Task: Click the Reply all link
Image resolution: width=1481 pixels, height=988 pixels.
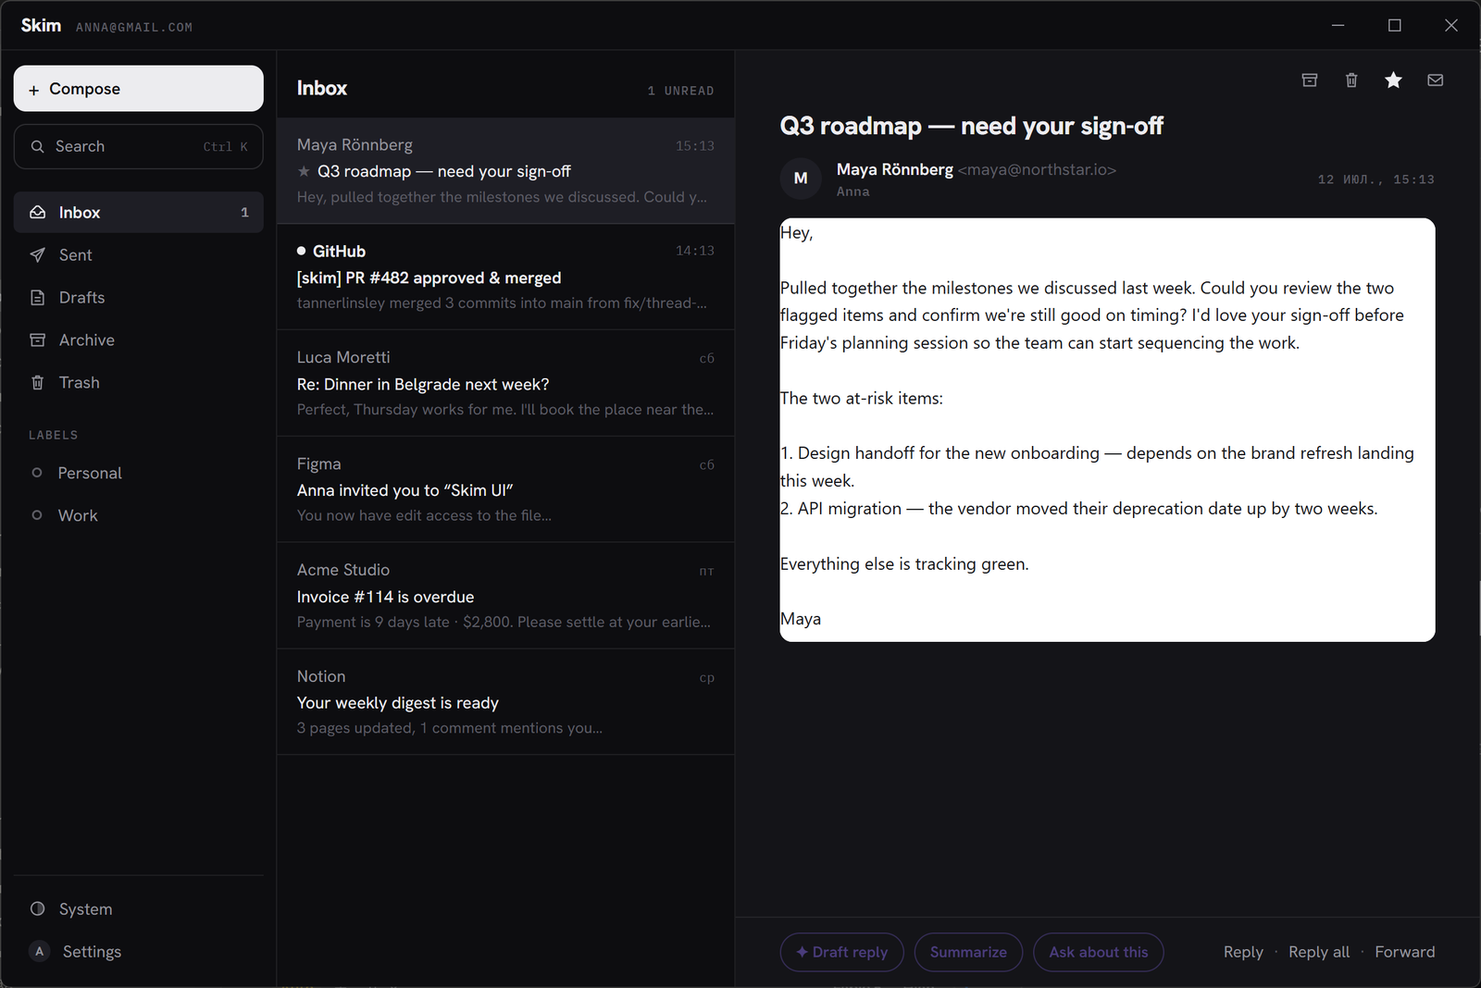Action: point(1319,953)
